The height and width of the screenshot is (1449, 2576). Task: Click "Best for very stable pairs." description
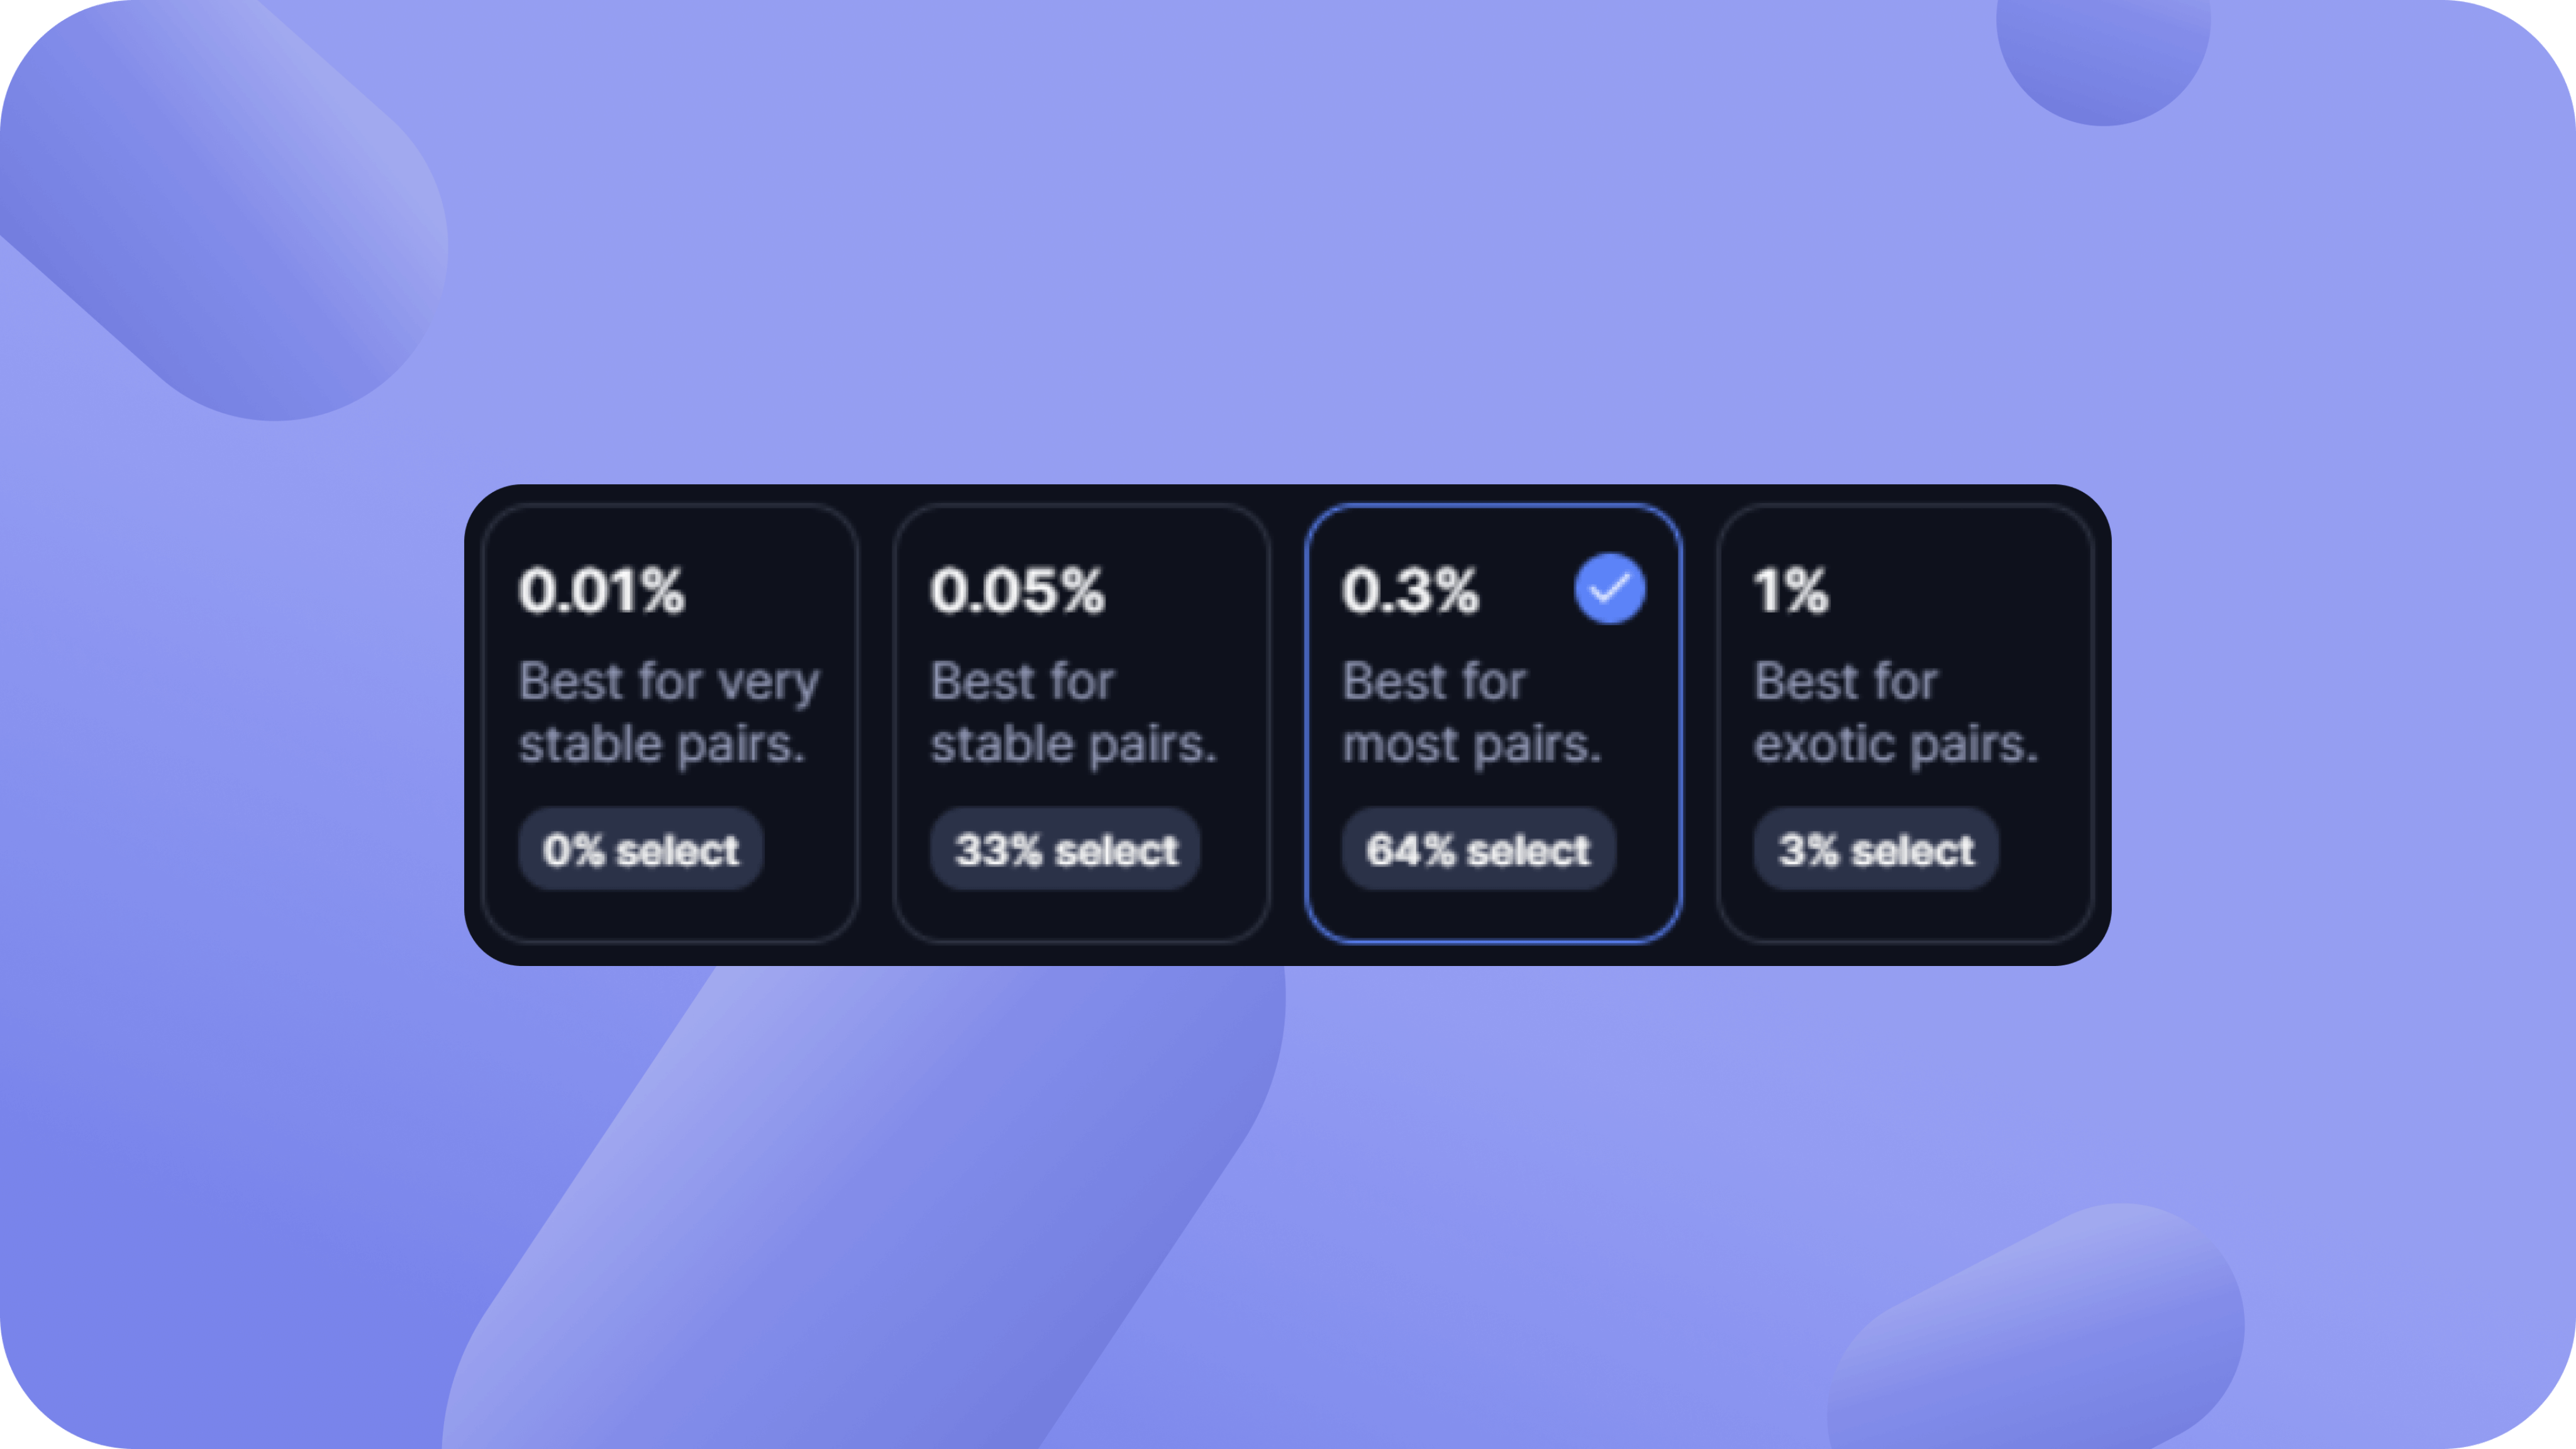[669, 712]
